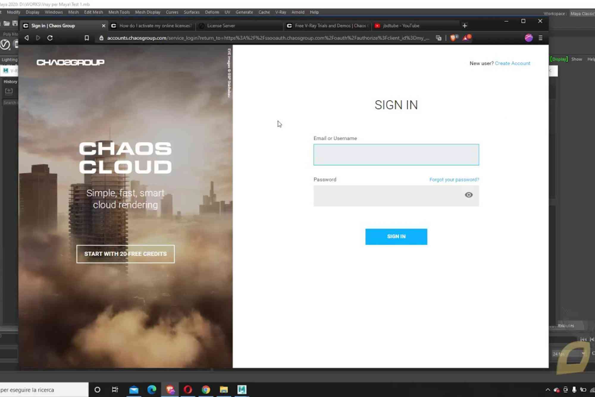Viewport: 595px width, 397px height.
Task: Focus the Email or Username field
Action: coord(396,155)
